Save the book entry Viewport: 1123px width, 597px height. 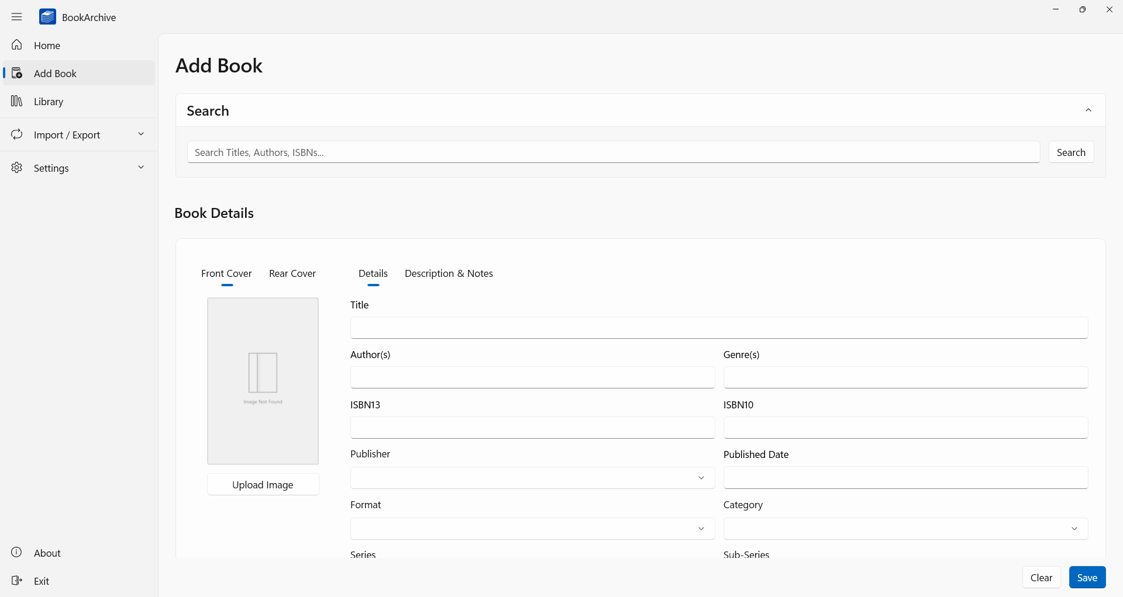click(1087, 577)
